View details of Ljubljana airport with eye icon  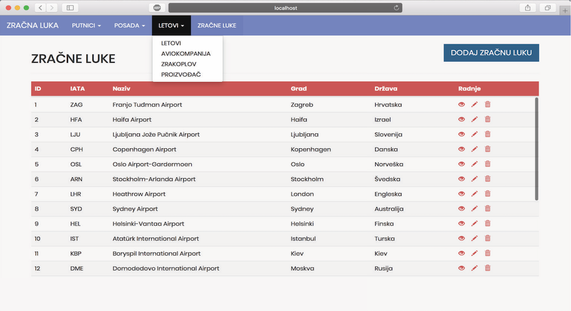click(x=461, y=134)
